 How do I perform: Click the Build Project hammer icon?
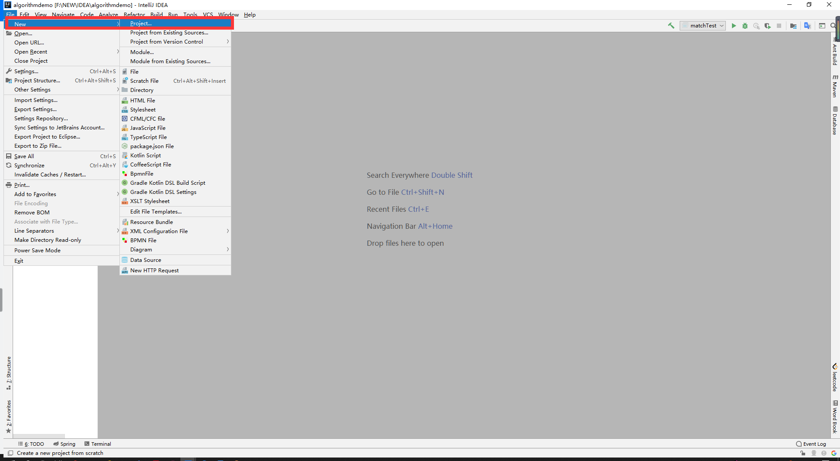pos(671,26)
